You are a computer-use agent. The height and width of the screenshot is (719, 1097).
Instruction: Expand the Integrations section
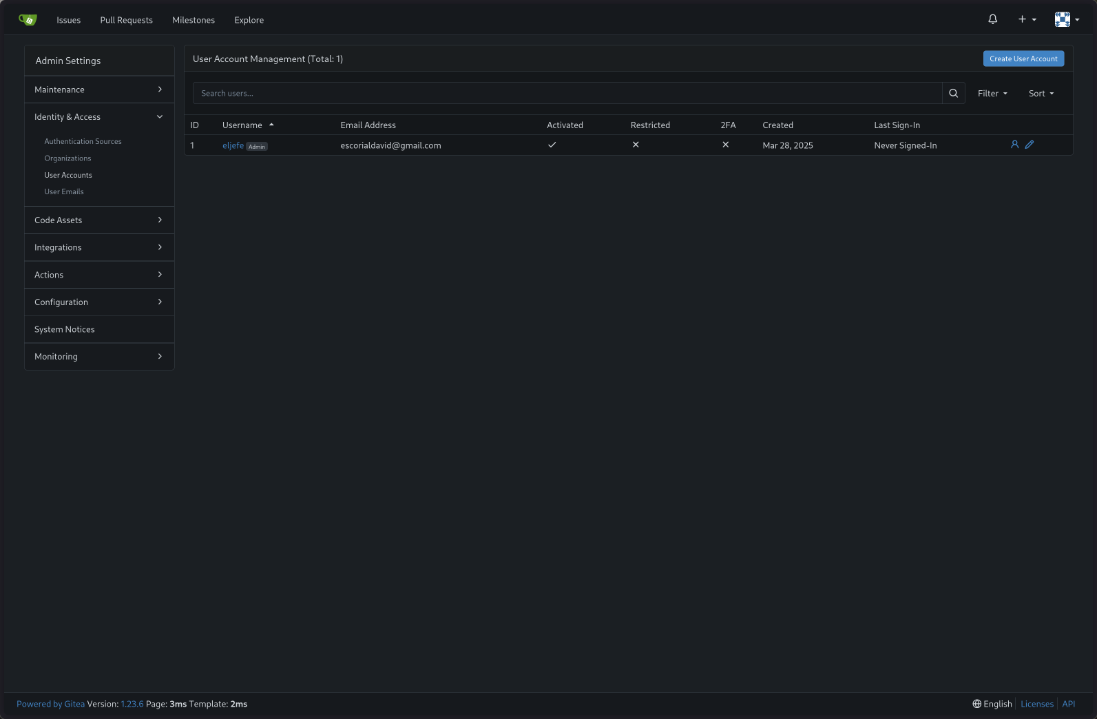pos(99,247)
